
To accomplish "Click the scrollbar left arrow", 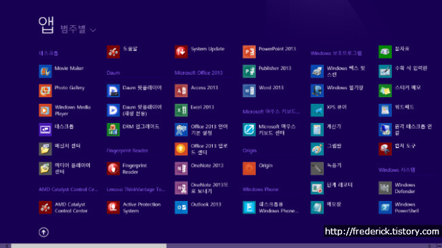I will click(7, 246).
